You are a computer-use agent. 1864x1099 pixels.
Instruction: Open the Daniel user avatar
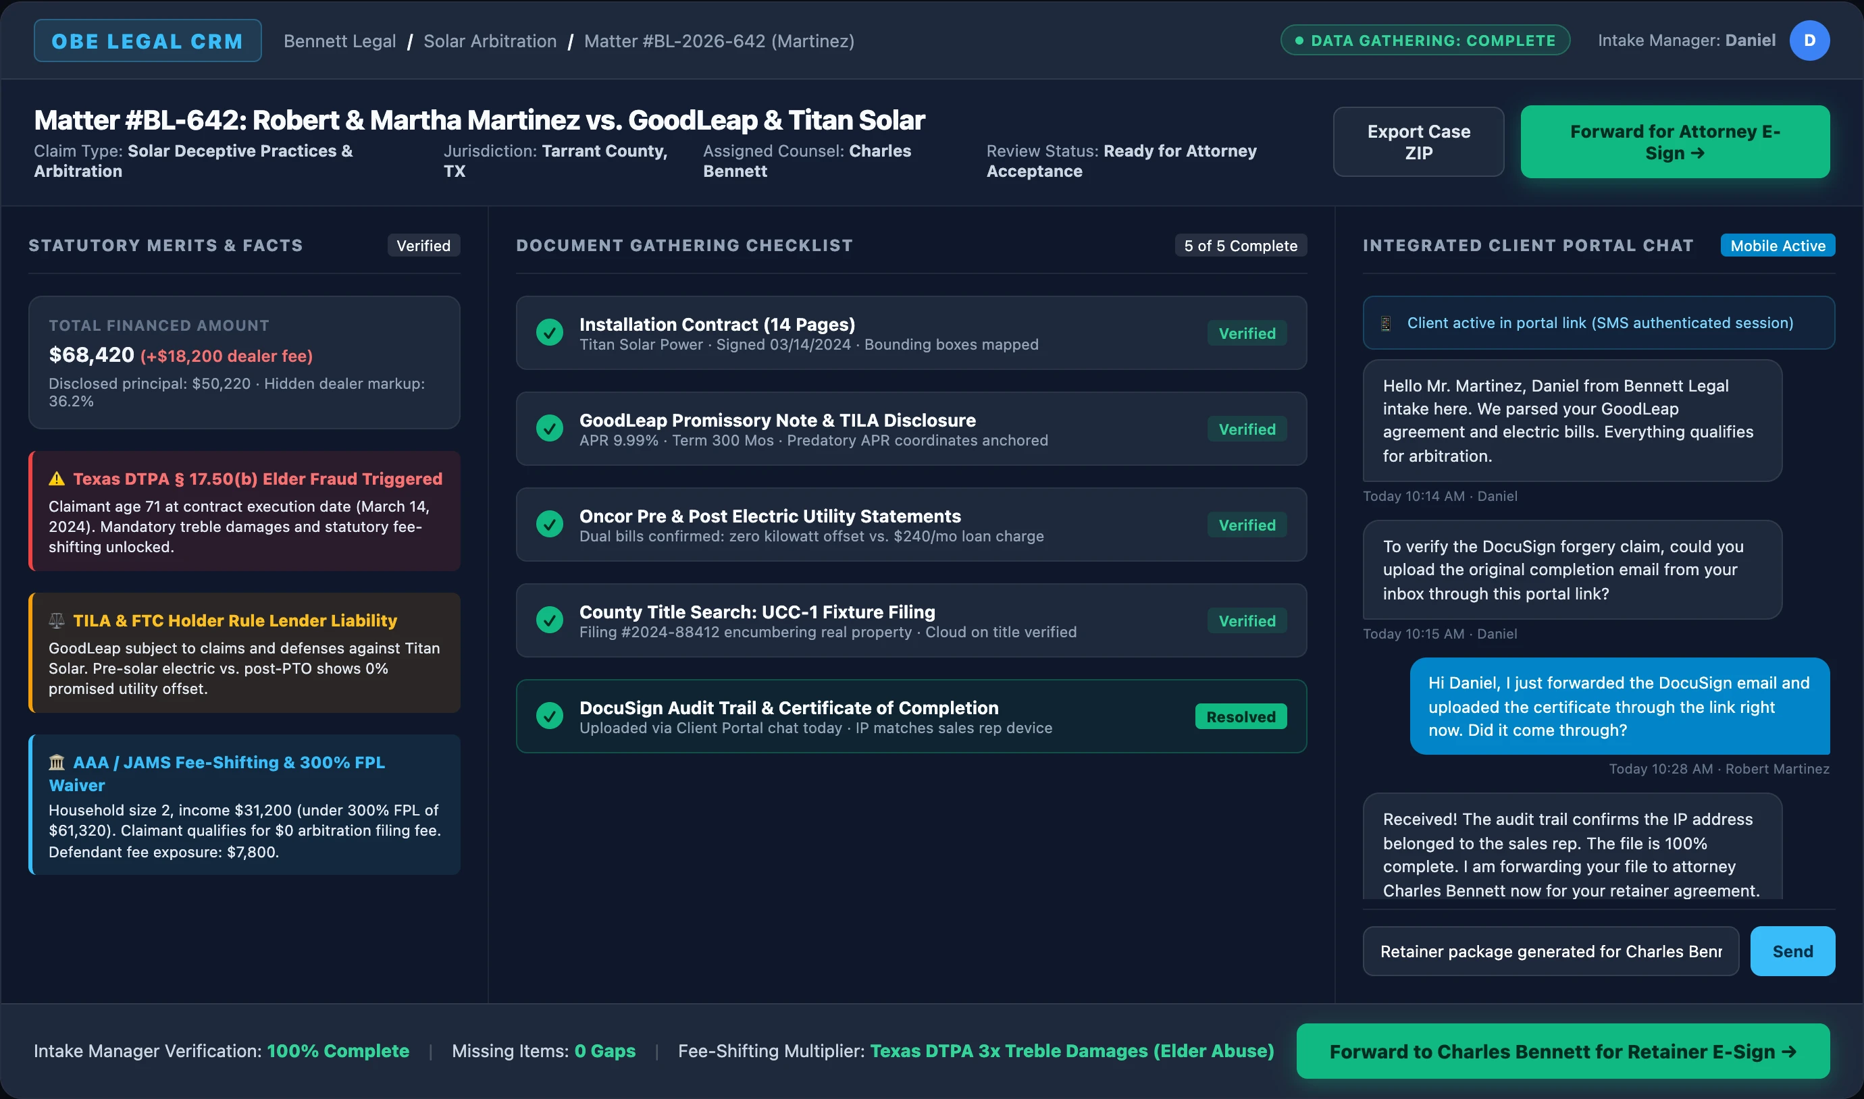coord(1809,40)
